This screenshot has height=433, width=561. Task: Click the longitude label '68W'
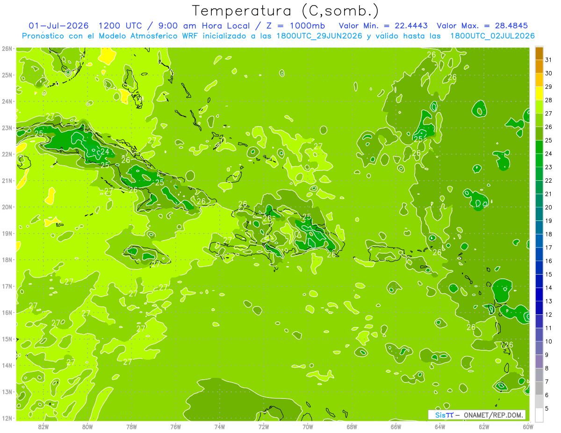coord(352,426)
